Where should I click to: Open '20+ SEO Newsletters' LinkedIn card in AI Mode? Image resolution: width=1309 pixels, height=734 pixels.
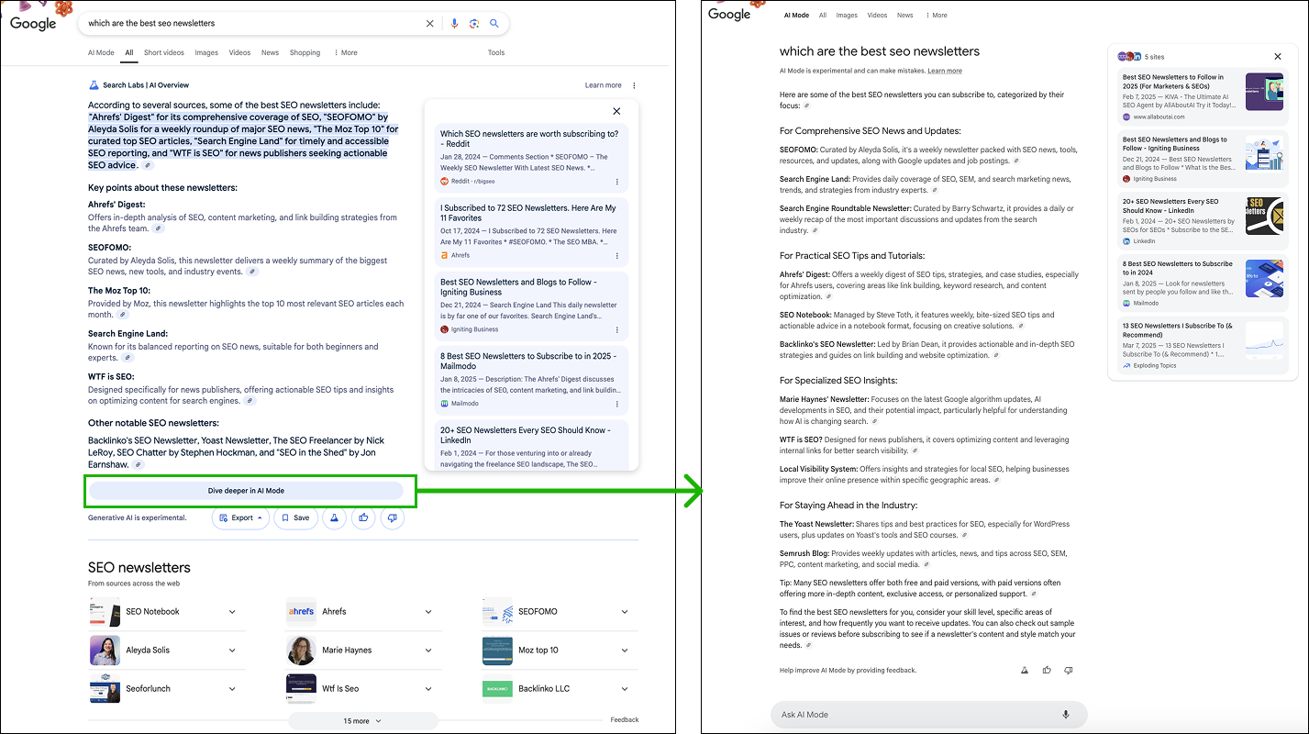(1202, 221)
